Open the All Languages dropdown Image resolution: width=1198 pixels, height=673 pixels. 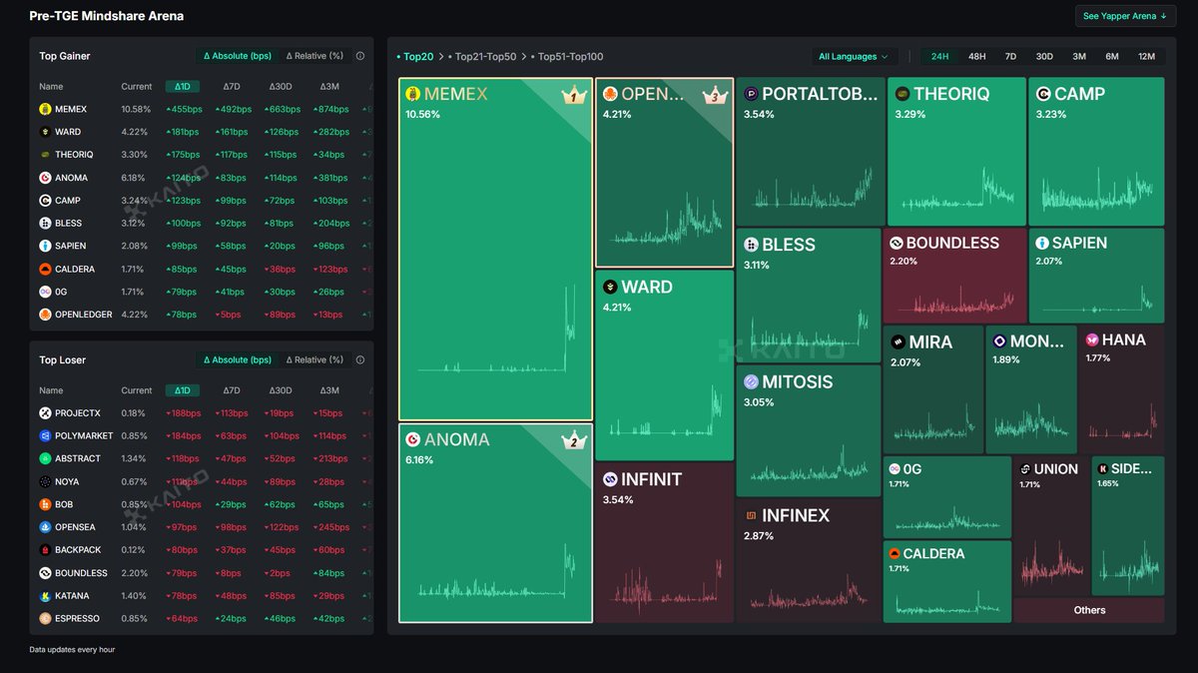(x=854, y=57)
